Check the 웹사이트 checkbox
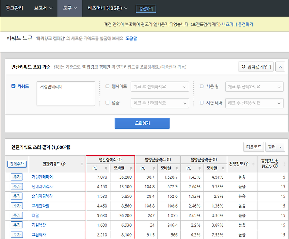Image resolution: width=289 pixels, height=239 pixels. click(x=107, y=86)
